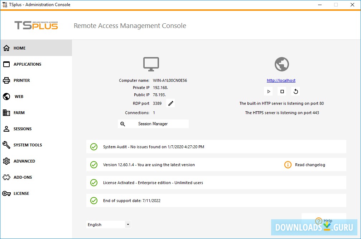Click the house icon in sidebar
The width and height of the screenshot is (361, 239).
tap(6, 48)
